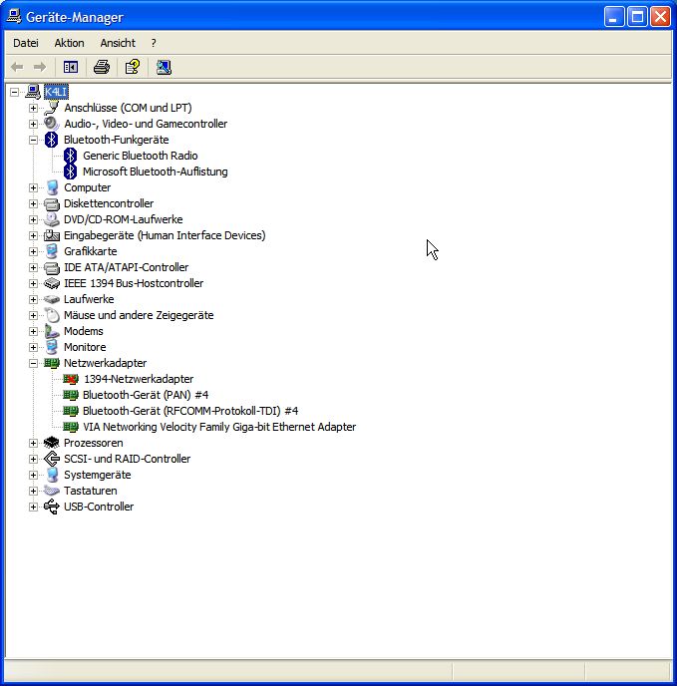Image resolution: width=677 pixels, height=686 pixels.
Task: Click the Audio-, Video- und Gamecontroller speaker icon
Action: (52, 124)
